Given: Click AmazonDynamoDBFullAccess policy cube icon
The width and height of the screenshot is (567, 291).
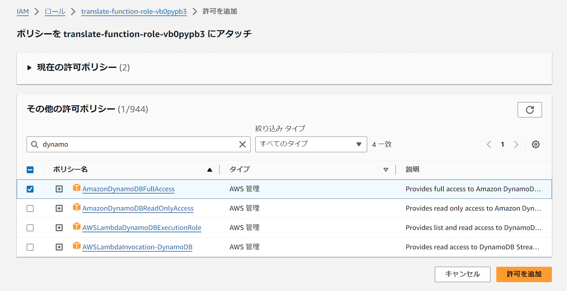Looking at the screenshot, I should pyautogui.click(x=77, y=188).
